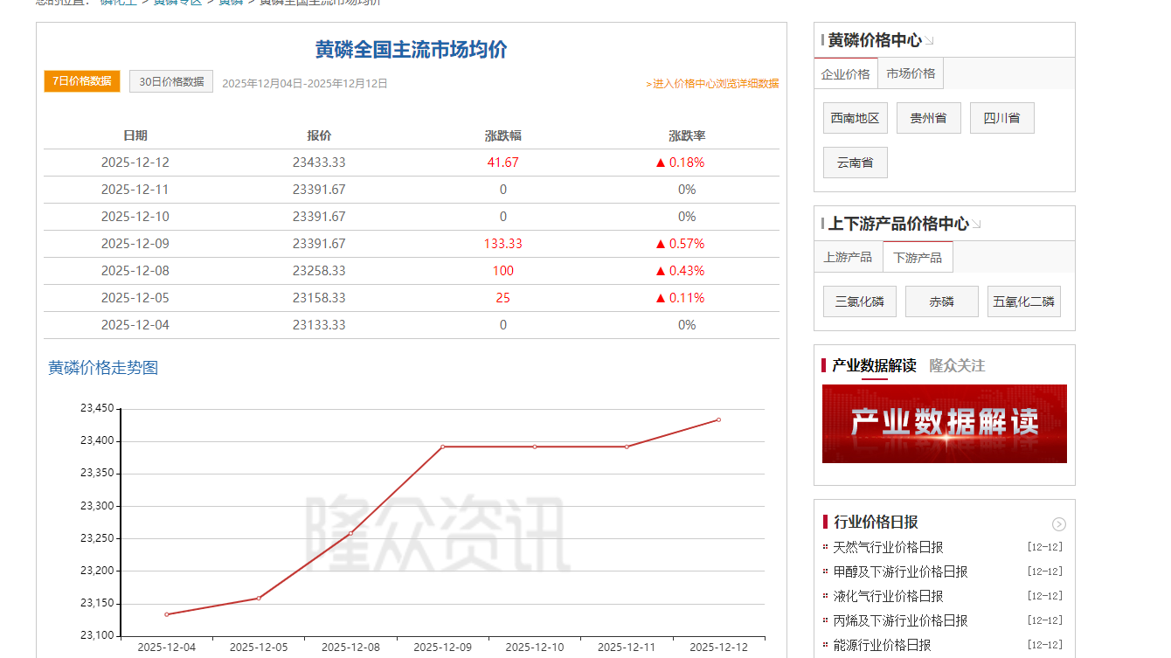Switch to 30日价格数据 tab
The image size is (1171, 658).
click(x=171, y=81)
